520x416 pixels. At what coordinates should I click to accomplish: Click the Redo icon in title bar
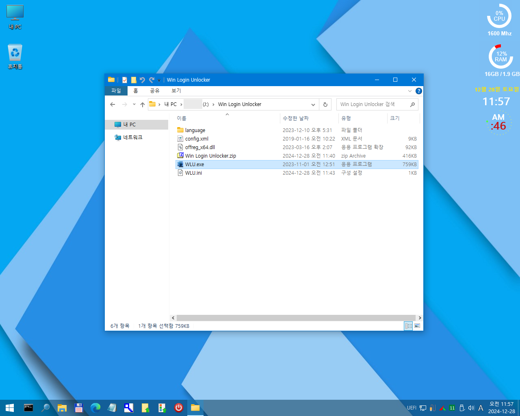[x=152, y=80]
